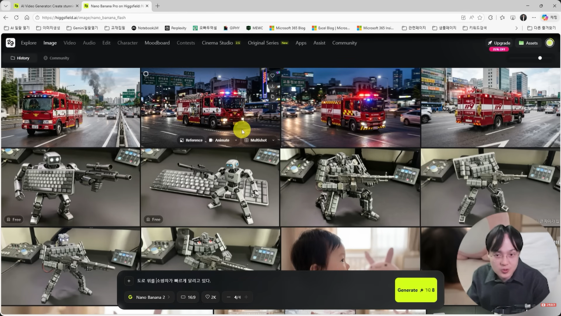Open the GIPHY bookmark
The width and height of the screenshot is (561, 316).
232,28
